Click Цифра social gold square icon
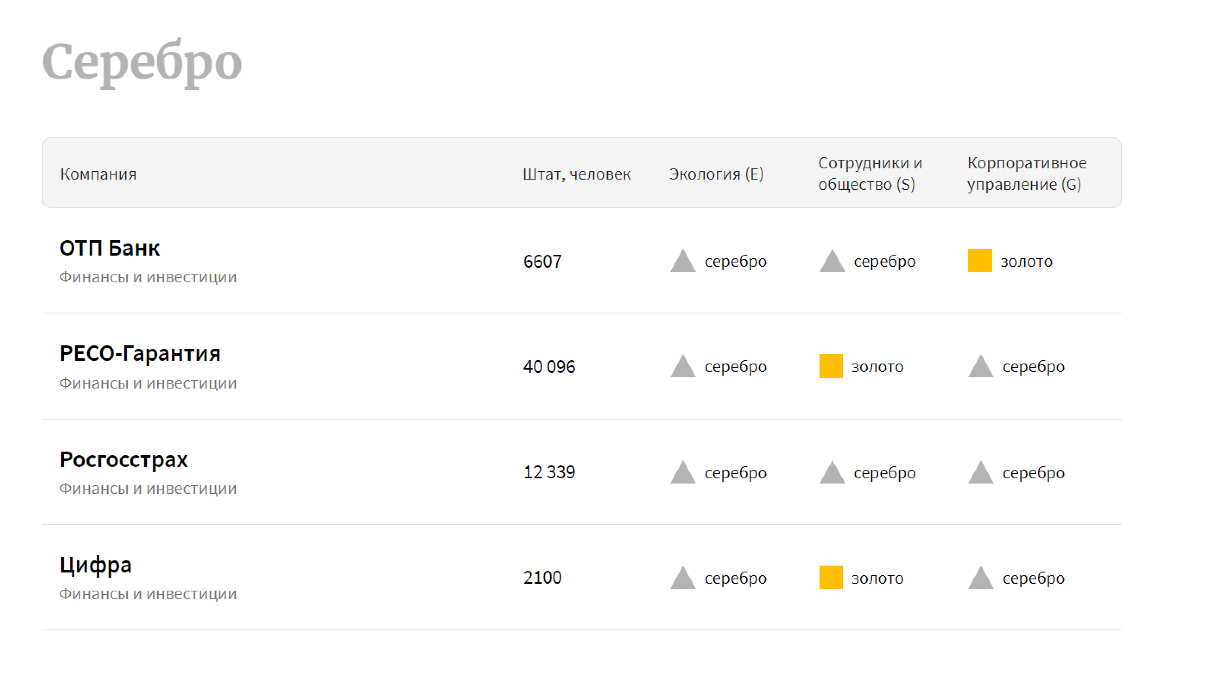1209x683 pixels. pyautogui.click(x=831, y=577)
